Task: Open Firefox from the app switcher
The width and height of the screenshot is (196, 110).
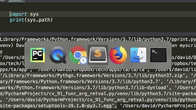Action: click(118, 55)
